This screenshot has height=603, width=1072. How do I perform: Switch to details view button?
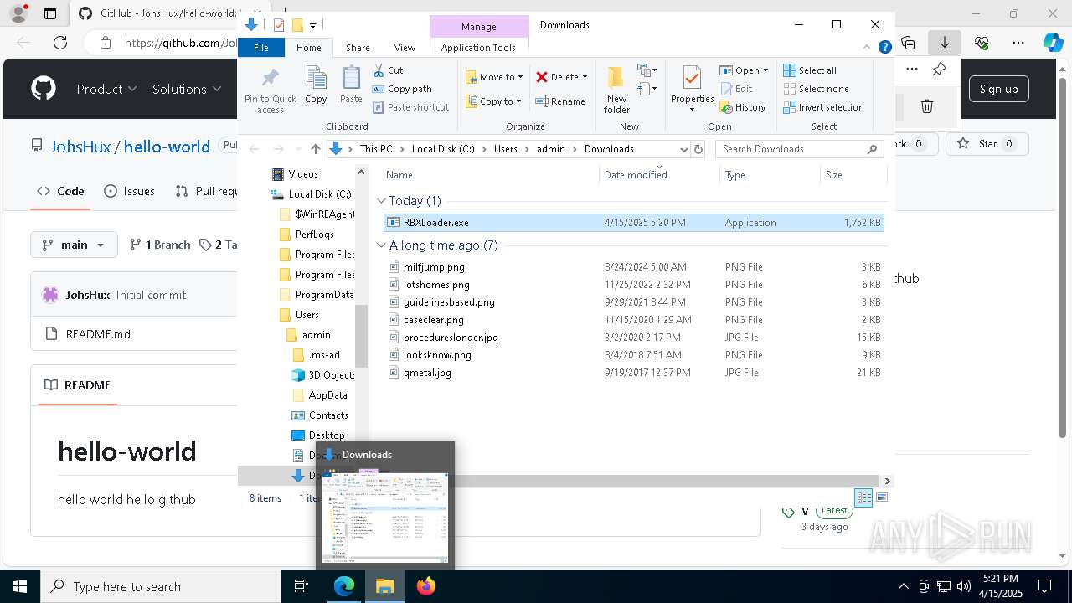click(863, 497)
